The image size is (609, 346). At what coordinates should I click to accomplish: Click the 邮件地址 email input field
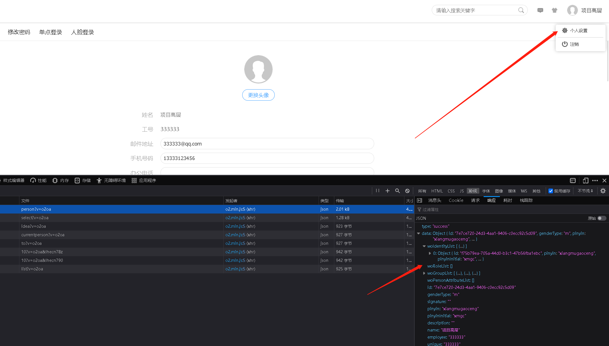(x=267, y=144)
